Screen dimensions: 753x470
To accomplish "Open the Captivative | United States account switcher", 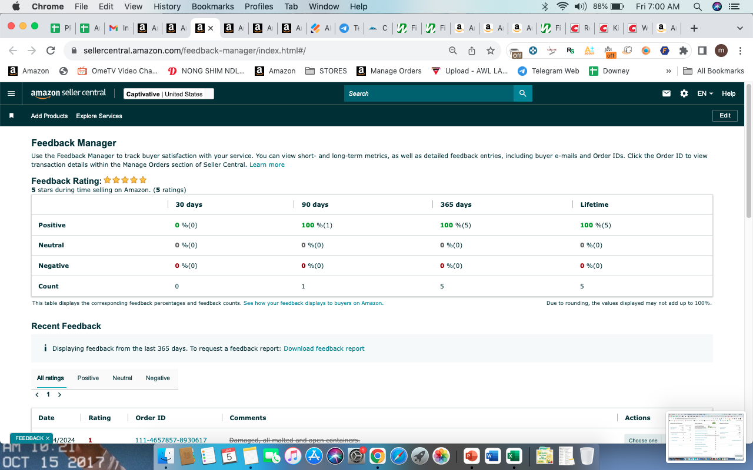I will tap(169, 94).
